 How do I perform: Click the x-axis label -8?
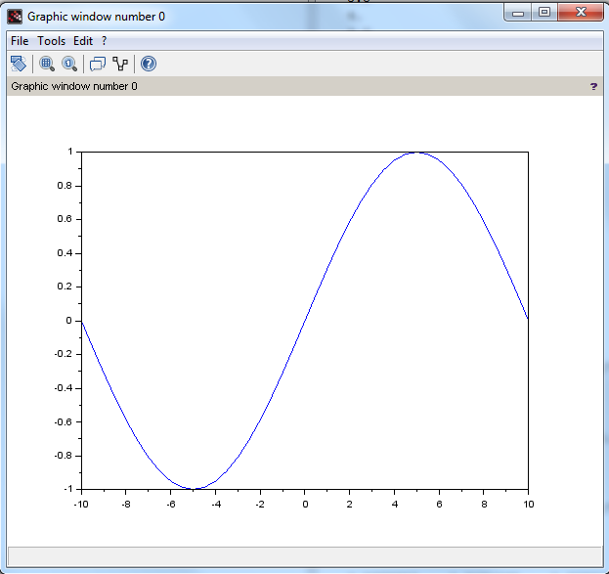pyautogui.click(x=126, y=504)
